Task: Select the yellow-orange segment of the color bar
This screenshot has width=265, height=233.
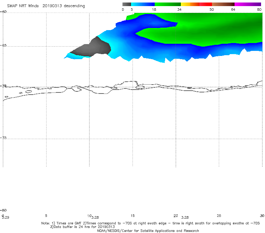Action: [x=190, y=4]
